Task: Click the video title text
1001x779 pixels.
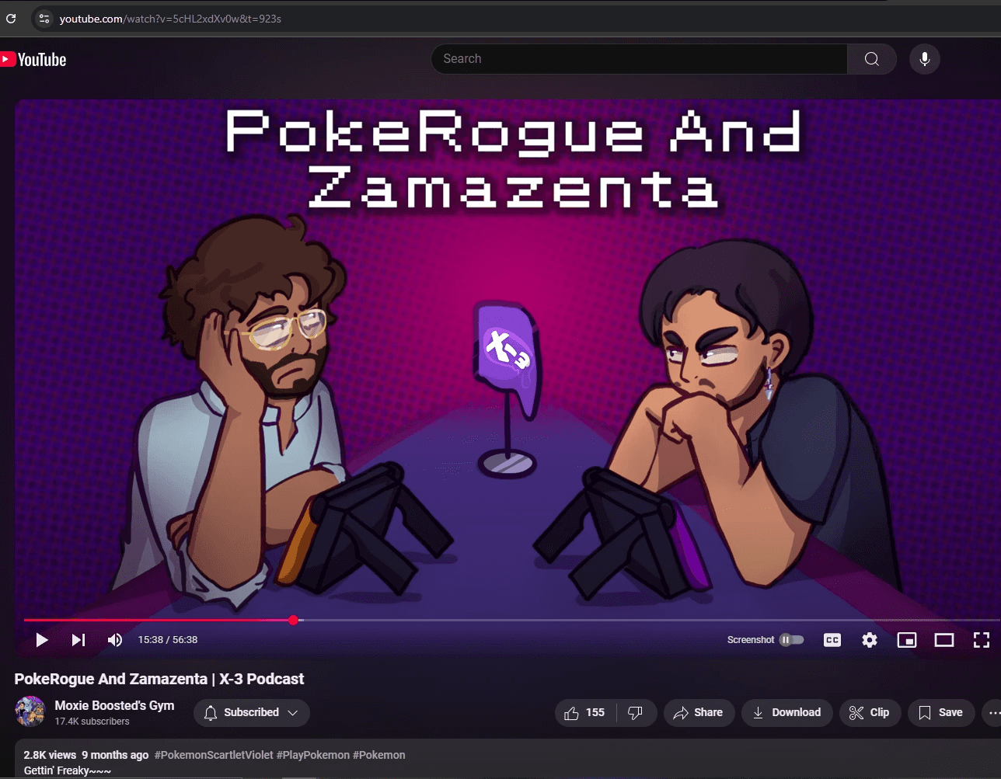Action: click(x=159, y=679)
